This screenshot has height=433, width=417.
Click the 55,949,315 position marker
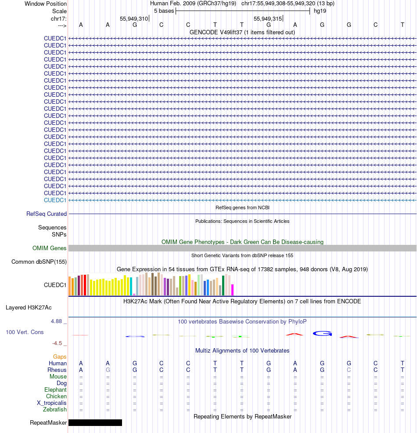click(x=268, y=19)
